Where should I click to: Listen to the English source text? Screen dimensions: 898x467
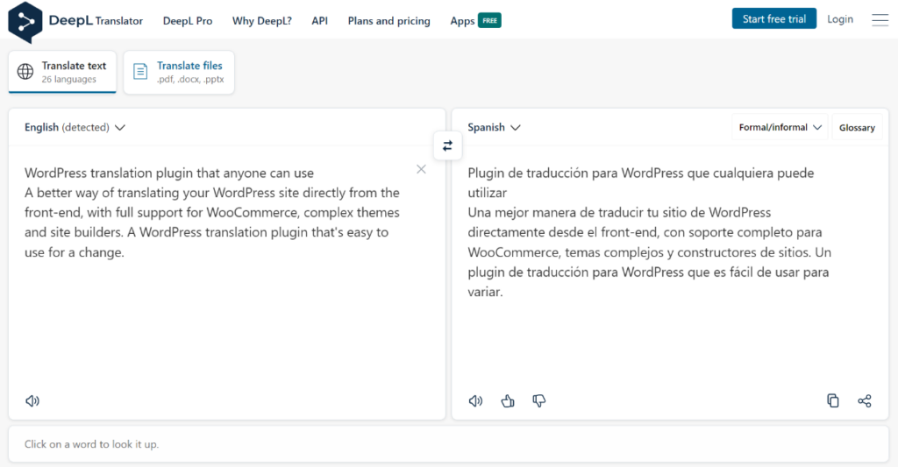[32, 400]
